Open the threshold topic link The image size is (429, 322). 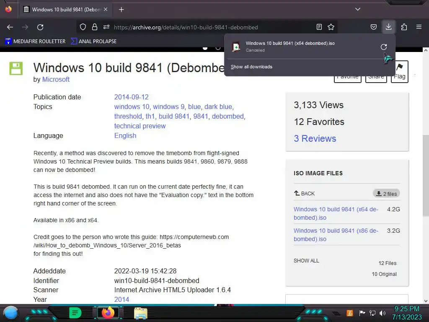(x=128, y=117)
